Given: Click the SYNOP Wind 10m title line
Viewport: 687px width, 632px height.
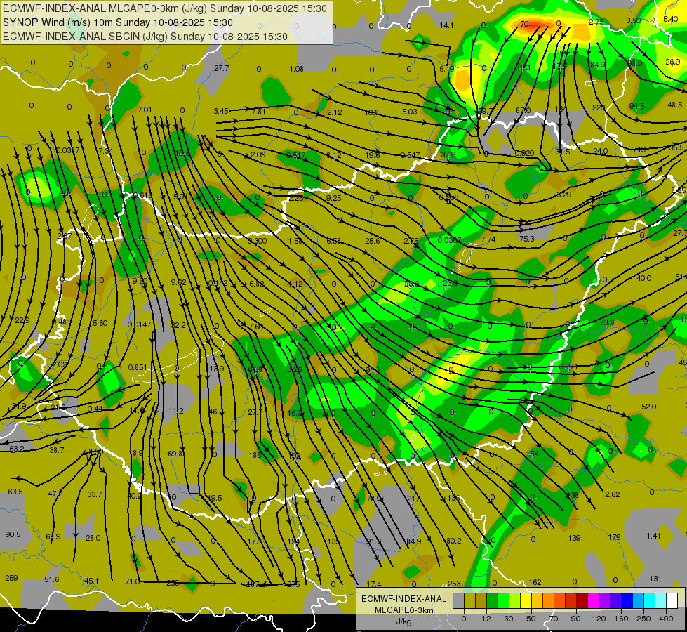Looking at the screenshot, I should (117, 22).
